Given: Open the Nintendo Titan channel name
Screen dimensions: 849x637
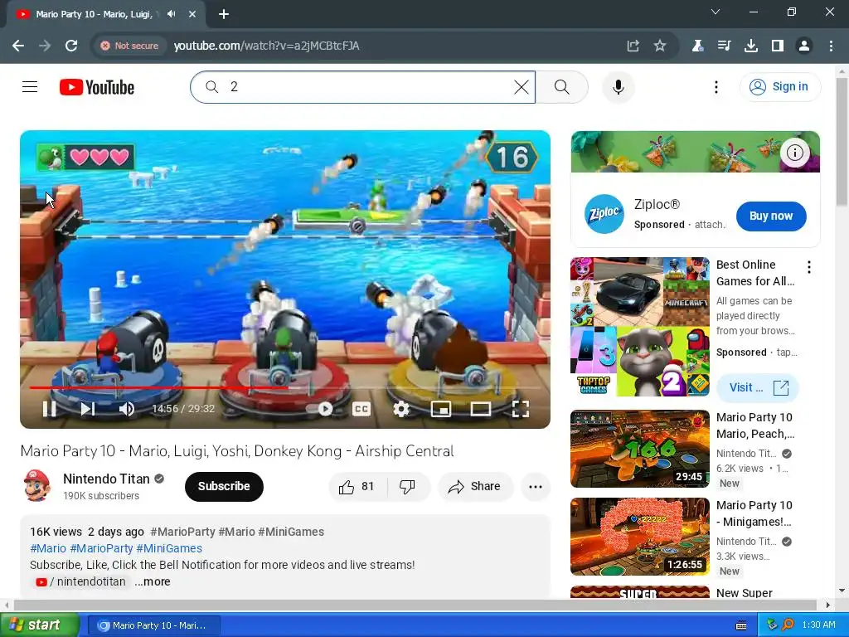Looking at the screenshot, I should [106, 479].
